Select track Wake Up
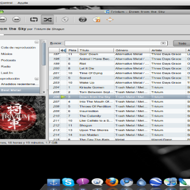 [119, 83]
